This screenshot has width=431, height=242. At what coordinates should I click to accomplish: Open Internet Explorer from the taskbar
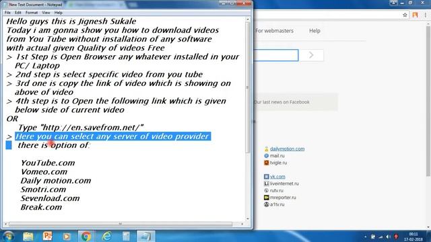(106, 236)
